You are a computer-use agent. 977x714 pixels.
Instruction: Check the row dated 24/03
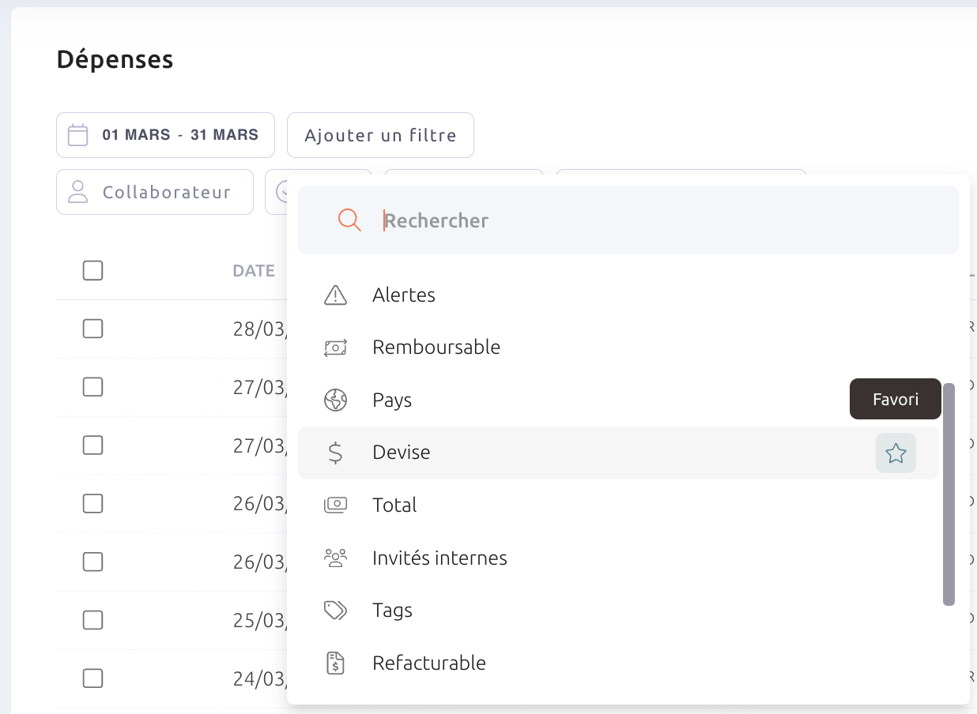(x=93, y=678)
